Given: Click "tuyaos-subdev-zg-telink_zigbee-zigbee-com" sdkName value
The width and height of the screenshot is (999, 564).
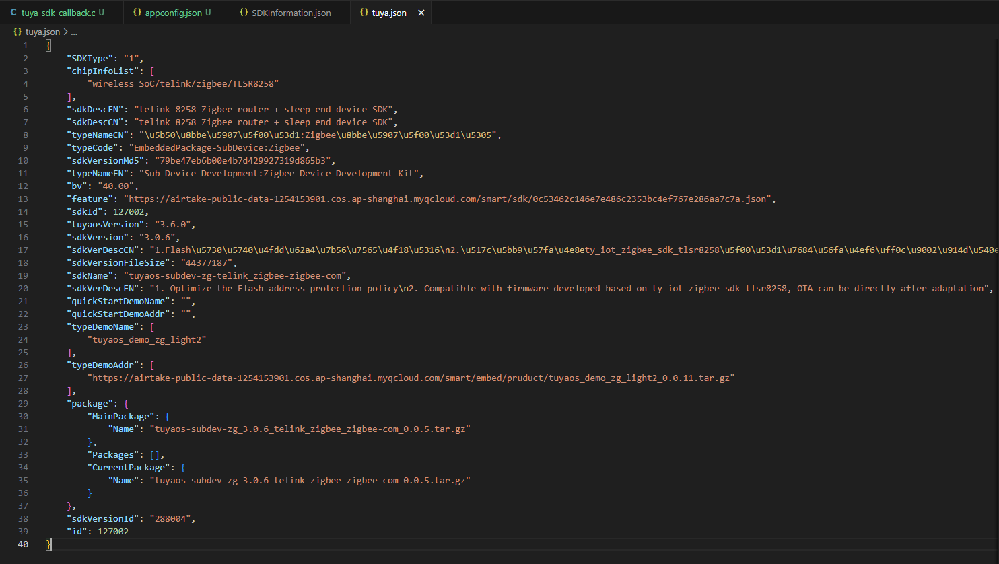Looking at the screenshot, I should [234, 275].
